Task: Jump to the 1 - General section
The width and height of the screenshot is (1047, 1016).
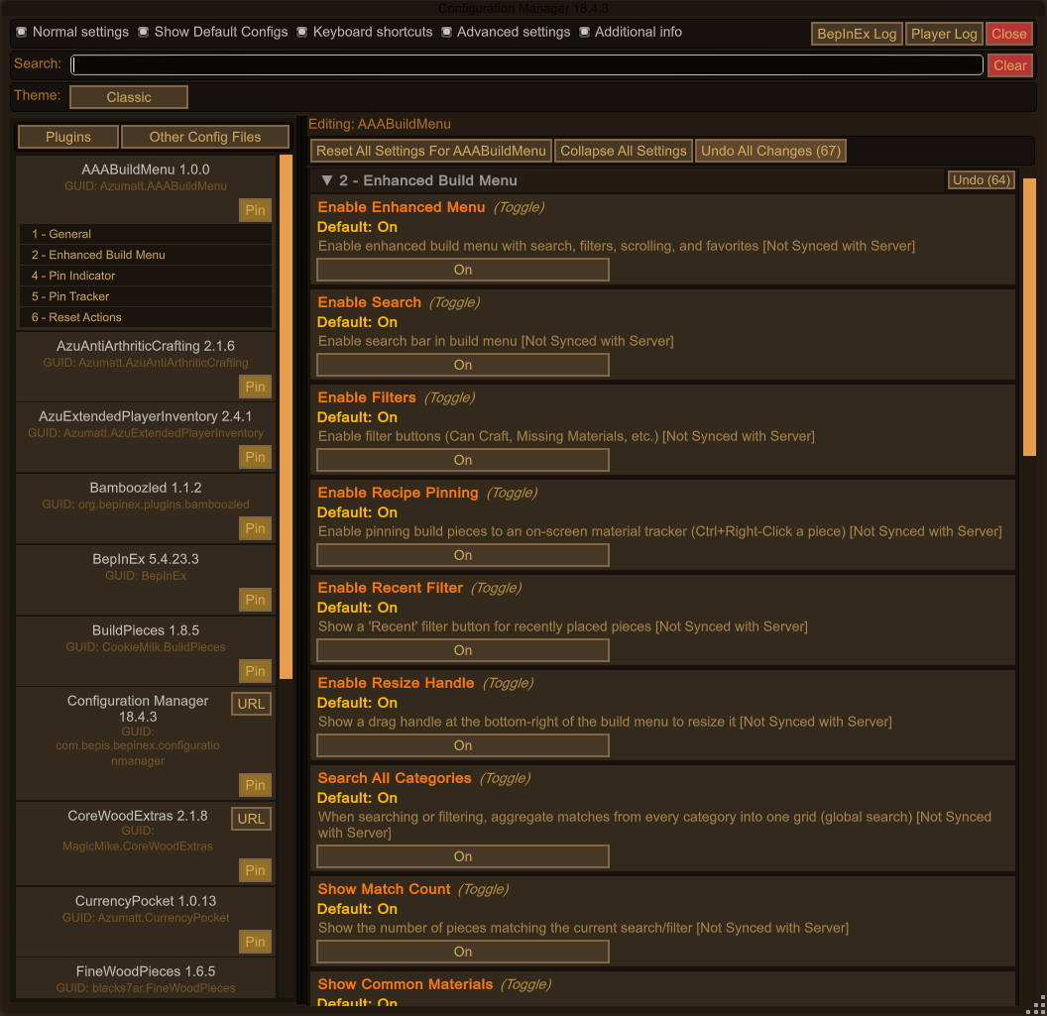Action: pyautogui.click(x=146, y=234)
